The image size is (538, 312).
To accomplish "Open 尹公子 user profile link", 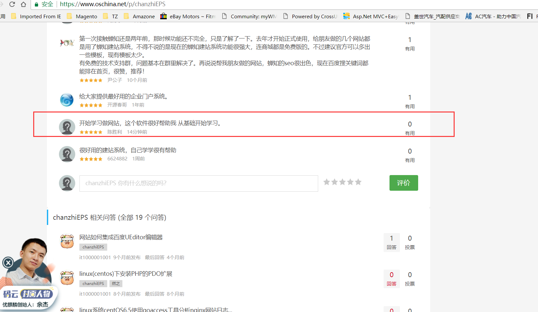I will coord(115,80).
